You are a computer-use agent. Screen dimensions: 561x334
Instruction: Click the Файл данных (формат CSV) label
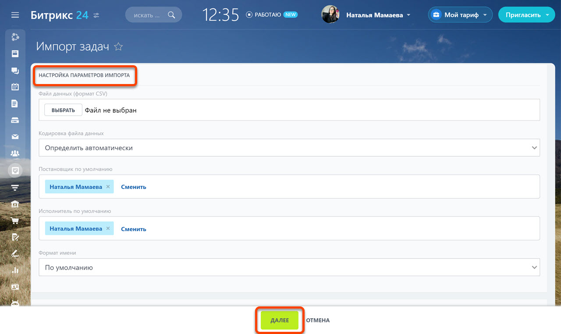pos(73,94)
